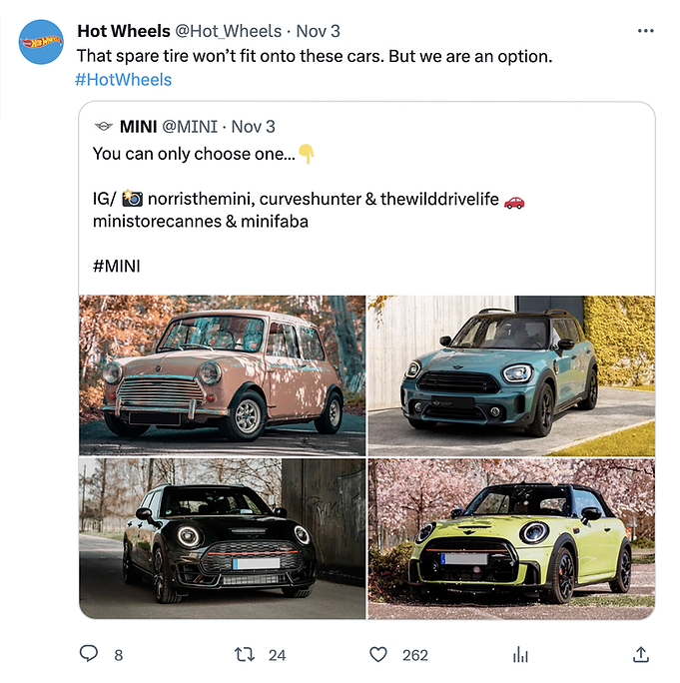Open the #HotWheels hashtag link
Image resolution: width=680 pixels, height=683 pixels.
pos(123,80)
